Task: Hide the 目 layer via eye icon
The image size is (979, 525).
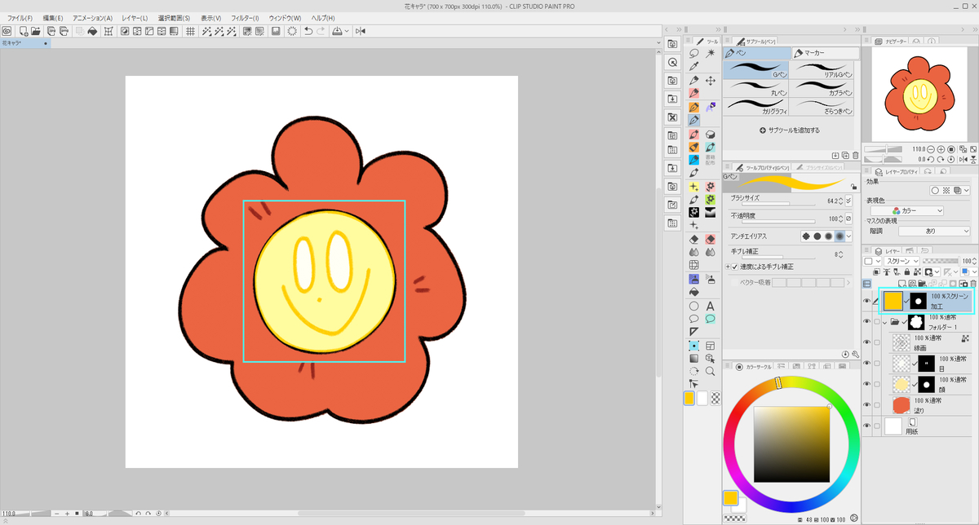Action: pos(867,363)
